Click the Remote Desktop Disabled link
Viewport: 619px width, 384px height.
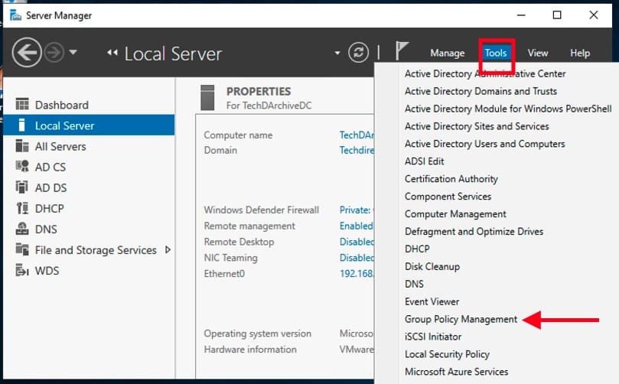click(x=356, y=242)
